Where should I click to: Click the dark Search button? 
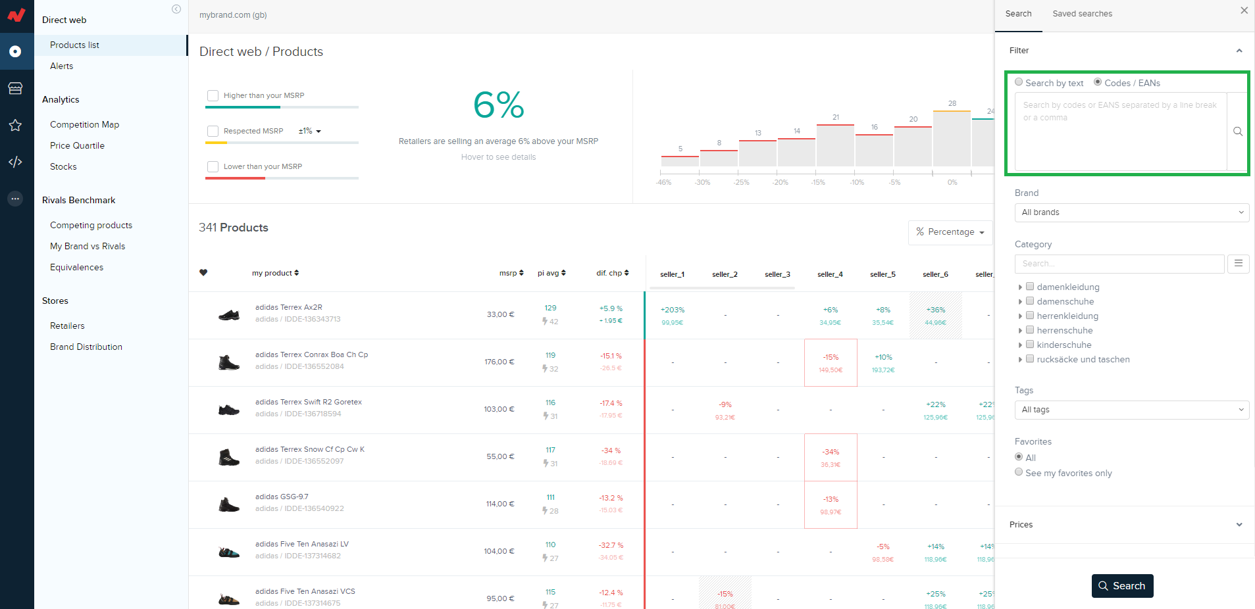1122,586
